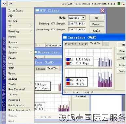This screenshot has width=126, height=124.
Task: Click the ellipsis tab in Interface WAN
Action: click(x=106, y=44)
